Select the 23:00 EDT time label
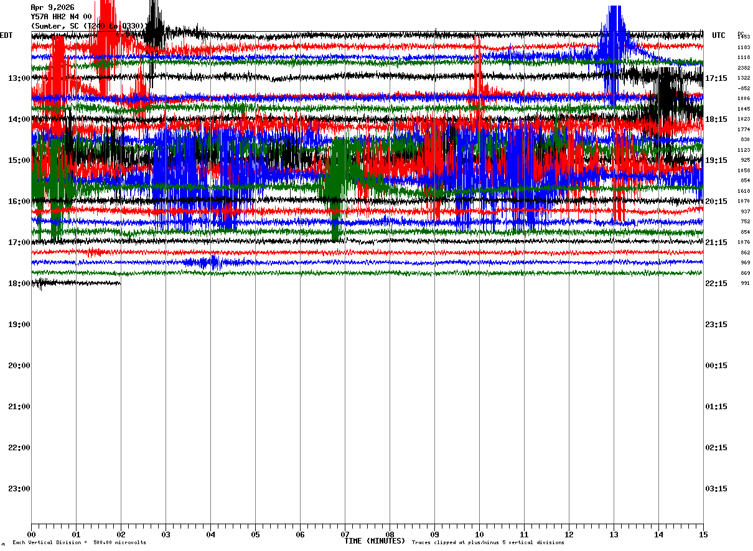Viewport: 753px width, 551px height. point(19,489)
